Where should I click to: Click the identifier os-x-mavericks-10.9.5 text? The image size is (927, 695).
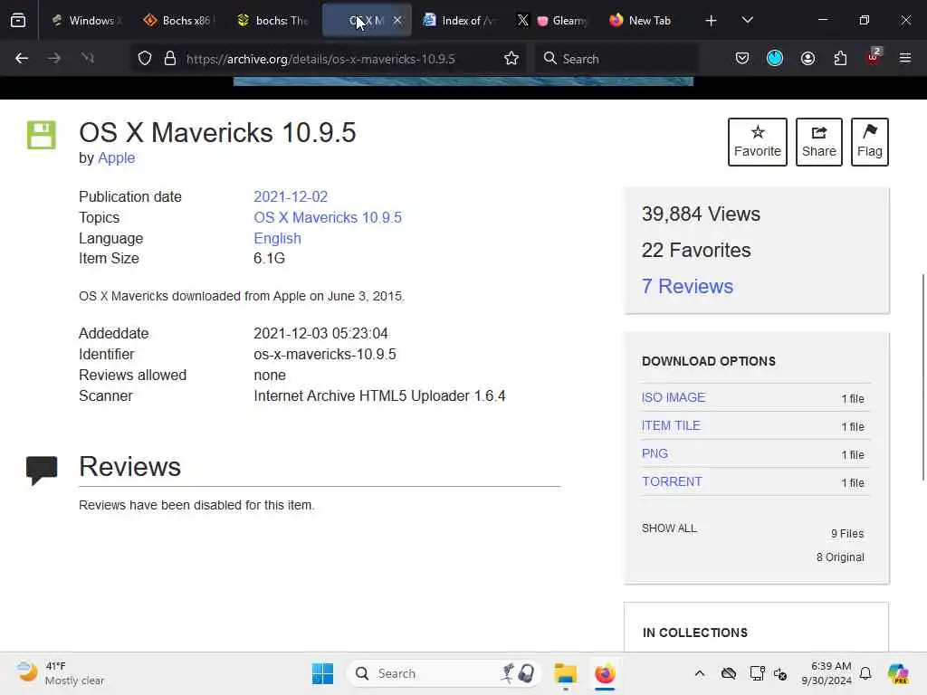click(x=325, y=354)
